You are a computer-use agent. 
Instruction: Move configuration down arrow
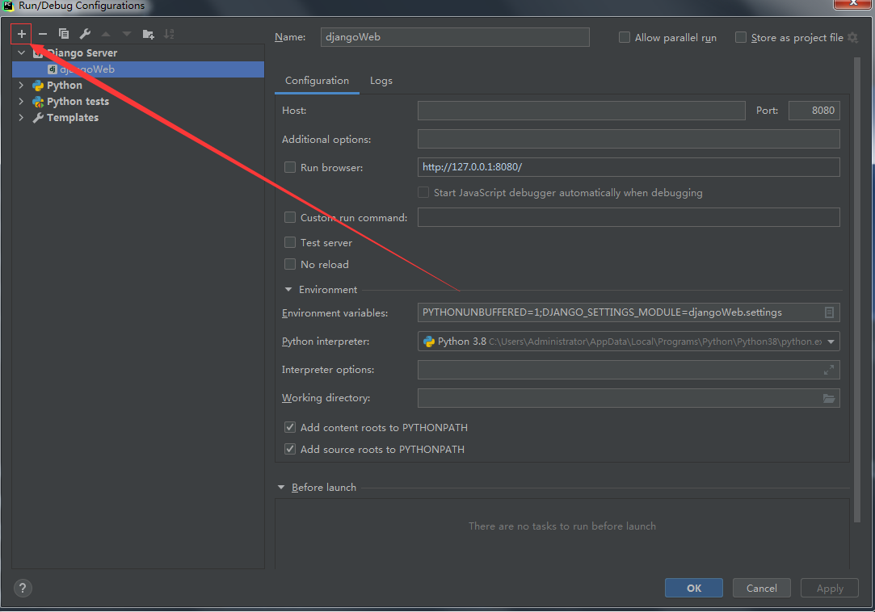127,34
